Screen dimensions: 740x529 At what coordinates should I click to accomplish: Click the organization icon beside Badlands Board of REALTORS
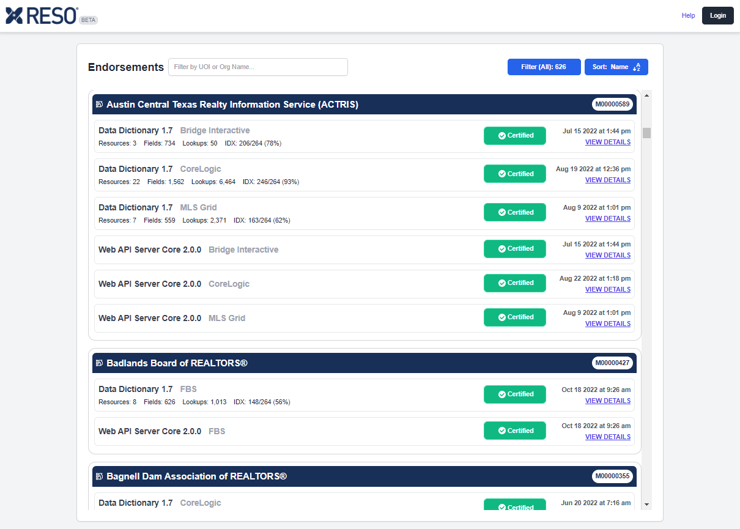99,363
